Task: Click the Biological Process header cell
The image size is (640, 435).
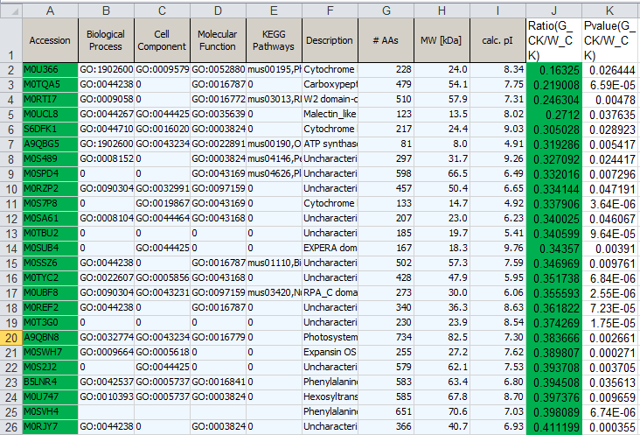Action: [106, 40]
